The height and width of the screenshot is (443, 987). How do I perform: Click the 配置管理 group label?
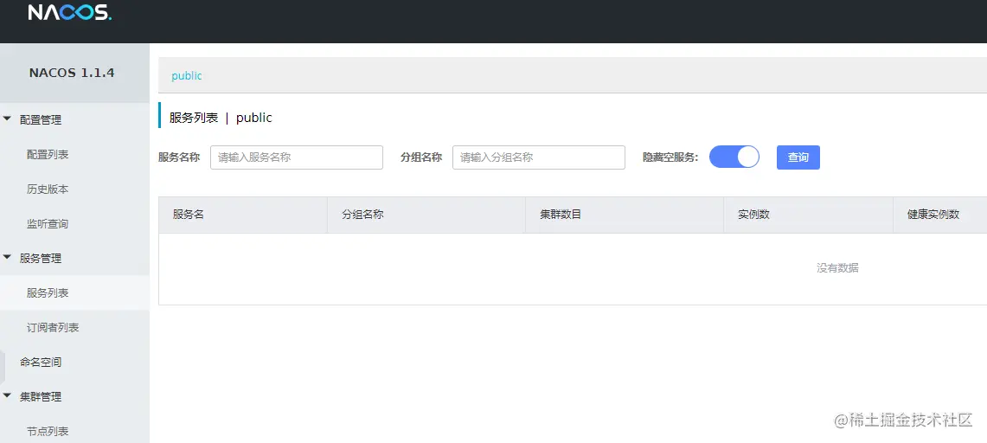point(41,119)
